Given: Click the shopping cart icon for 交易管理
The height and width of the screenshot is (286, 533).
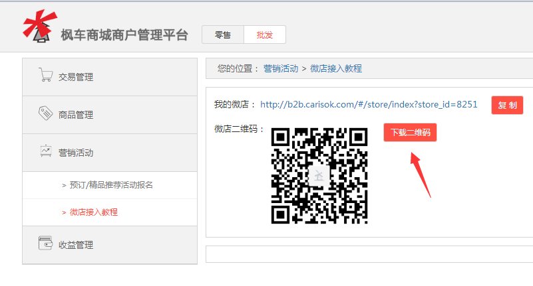Looking at the screenshot, I should pyautogui.click(x=45, y=75).
